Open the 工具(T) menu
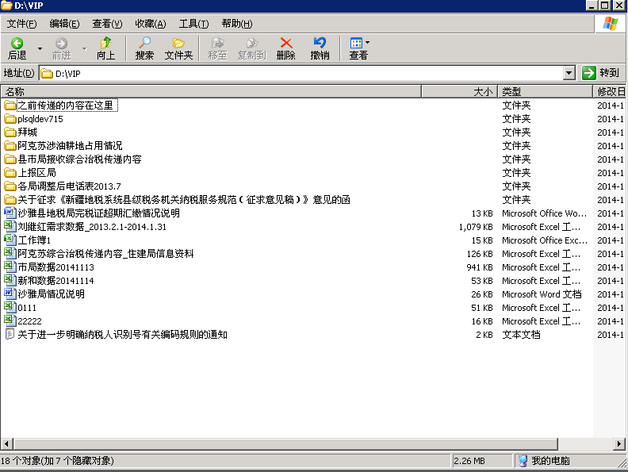Viewport: 628px width, 472px height. [x=193, y=24]
